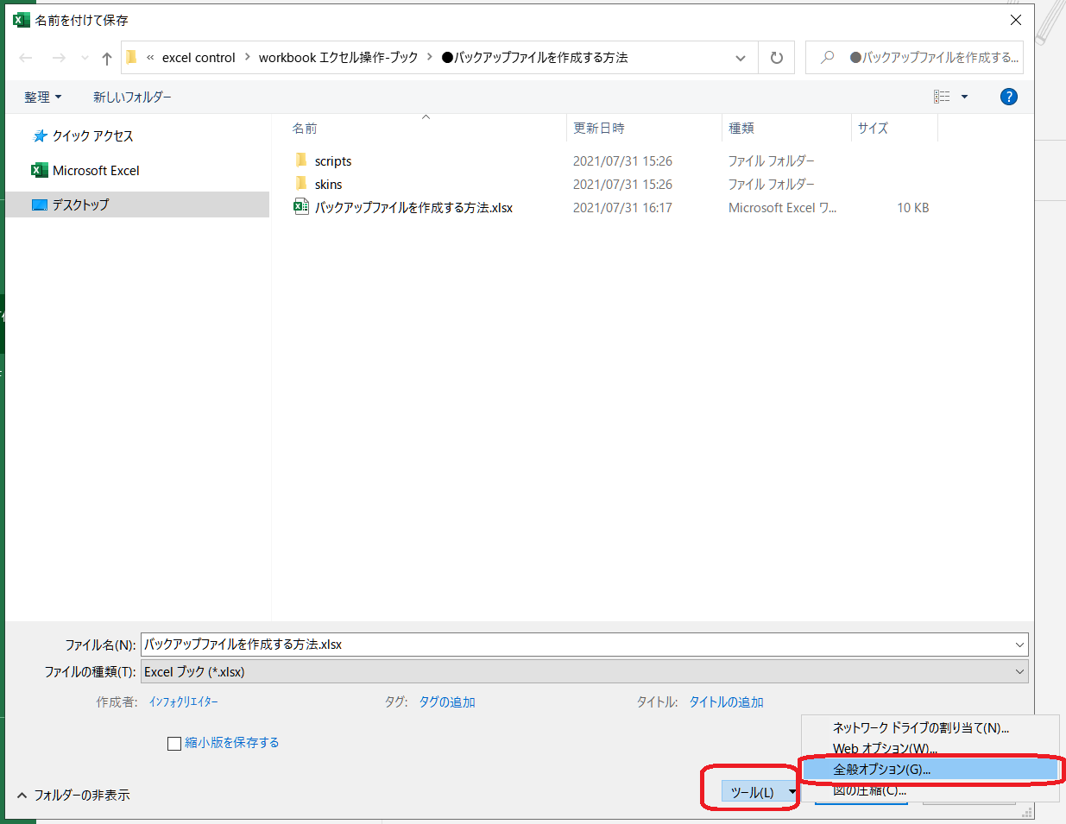Select the scripts folder icon
This screenshot has width=1066, height=824.
point(301,160)
